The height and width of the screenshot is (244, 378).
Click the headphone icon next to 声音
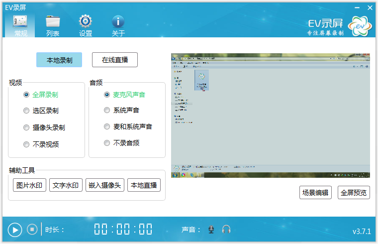[x=226, y=229]
